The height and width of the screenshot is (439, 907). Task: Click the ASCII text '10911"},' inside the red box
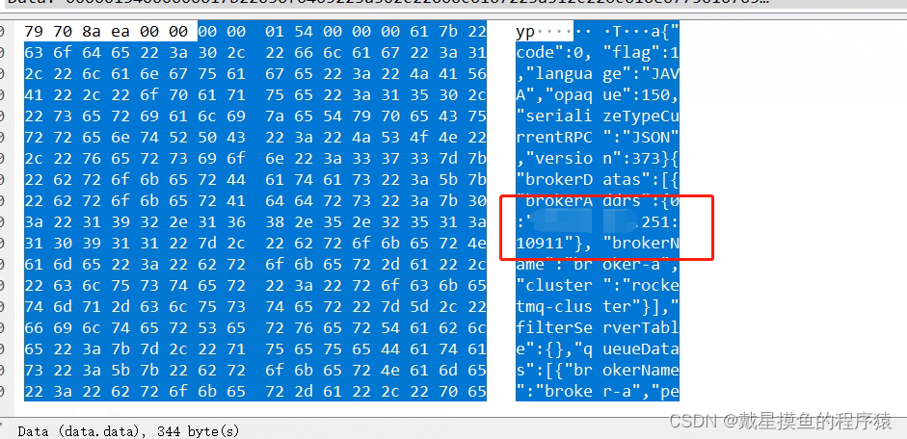click(554, 244)
